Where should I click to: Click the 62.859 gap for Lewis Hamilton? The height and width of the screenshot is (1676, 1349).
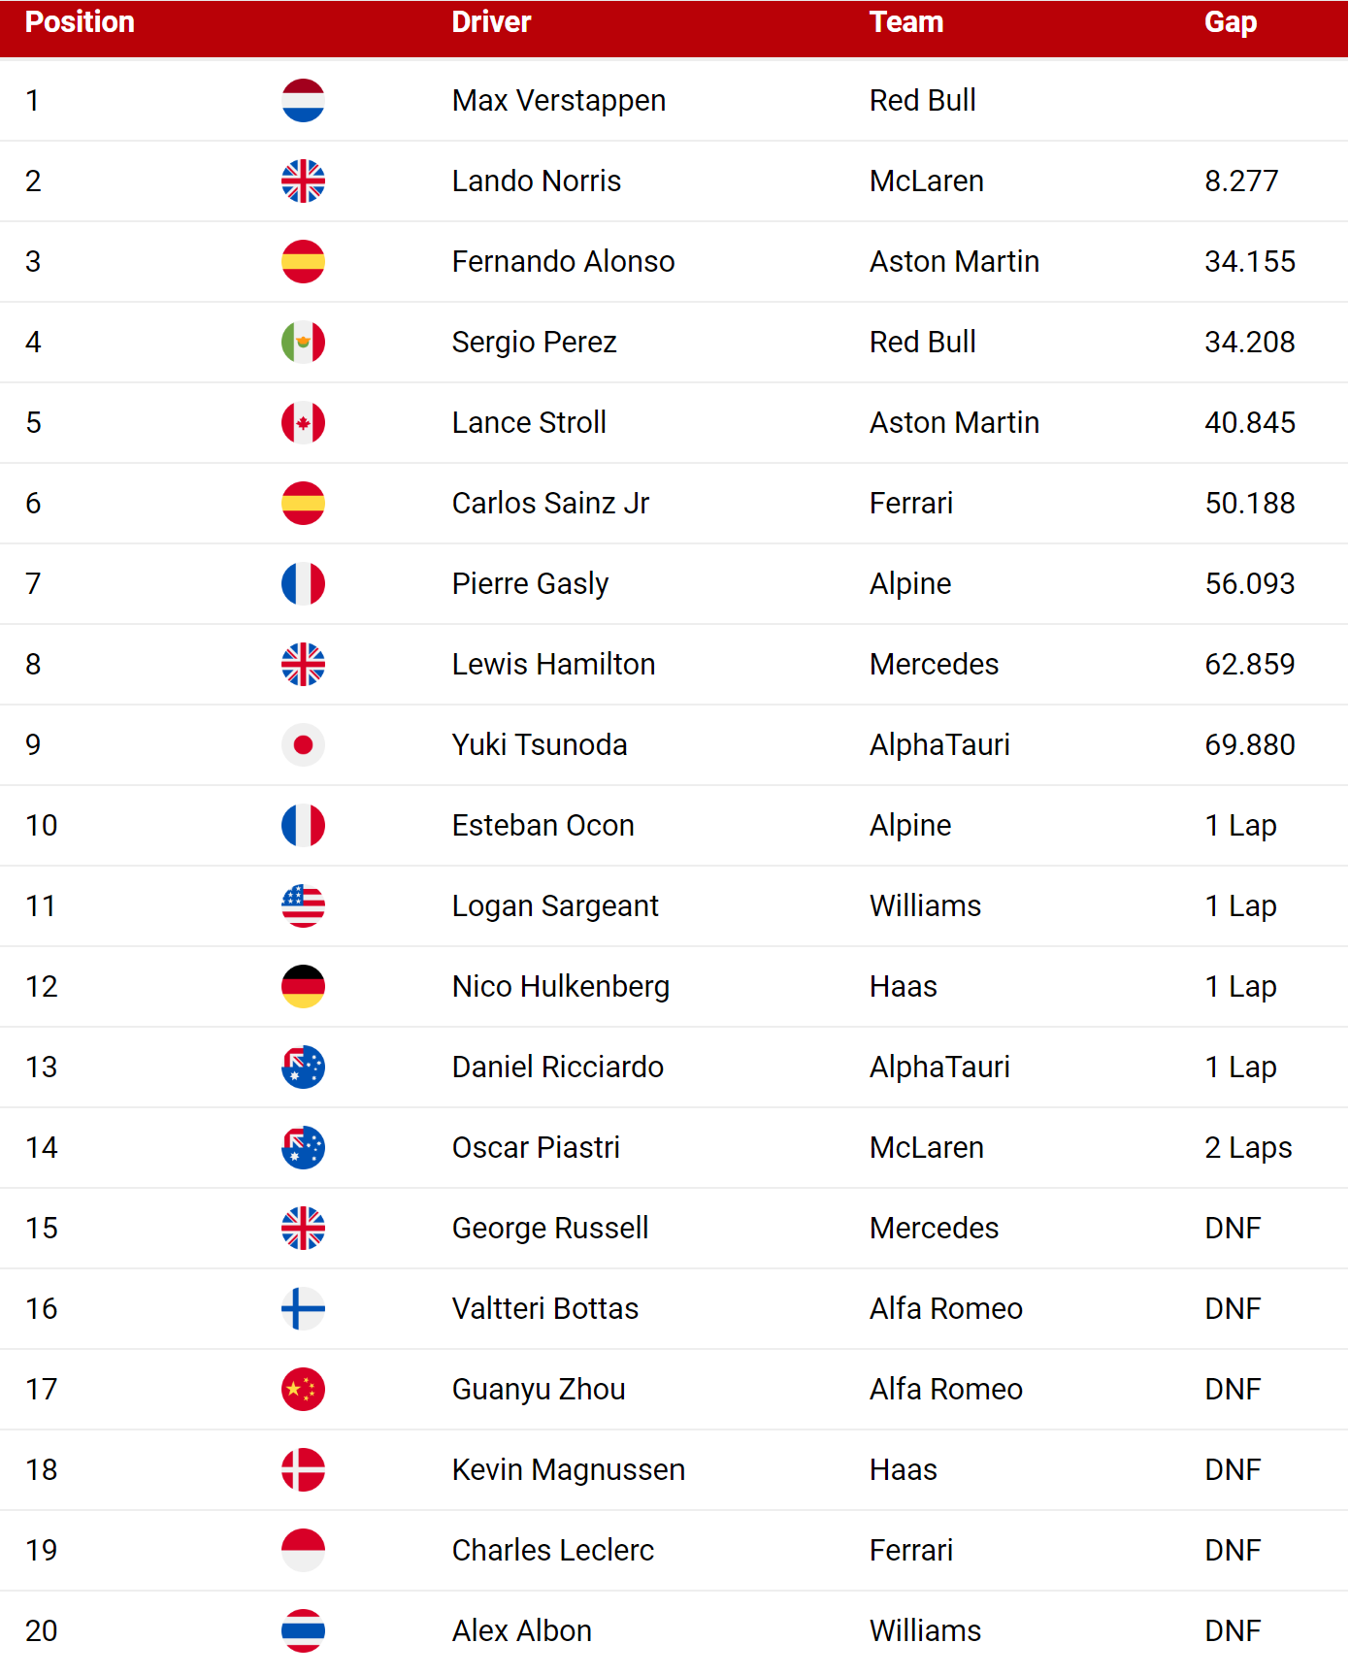click(1250, 665)
